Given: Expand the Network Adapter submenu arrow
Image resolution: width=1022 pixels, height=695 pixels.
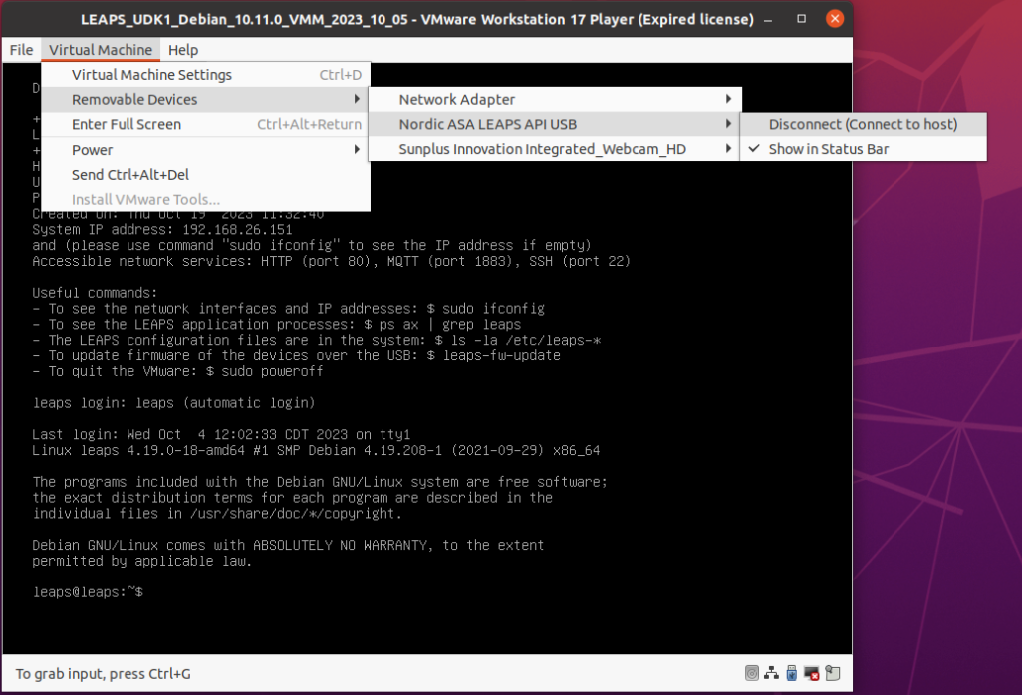Looking at the screenshot, I should [x=728, y=99].
